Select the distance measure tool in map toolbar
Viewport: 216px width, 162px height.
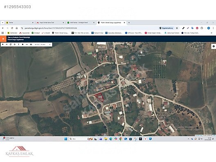27,44
